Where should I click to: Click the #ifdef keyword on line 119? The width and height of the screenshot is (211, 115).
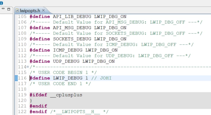pyautogui.click(x=38, y=95)
